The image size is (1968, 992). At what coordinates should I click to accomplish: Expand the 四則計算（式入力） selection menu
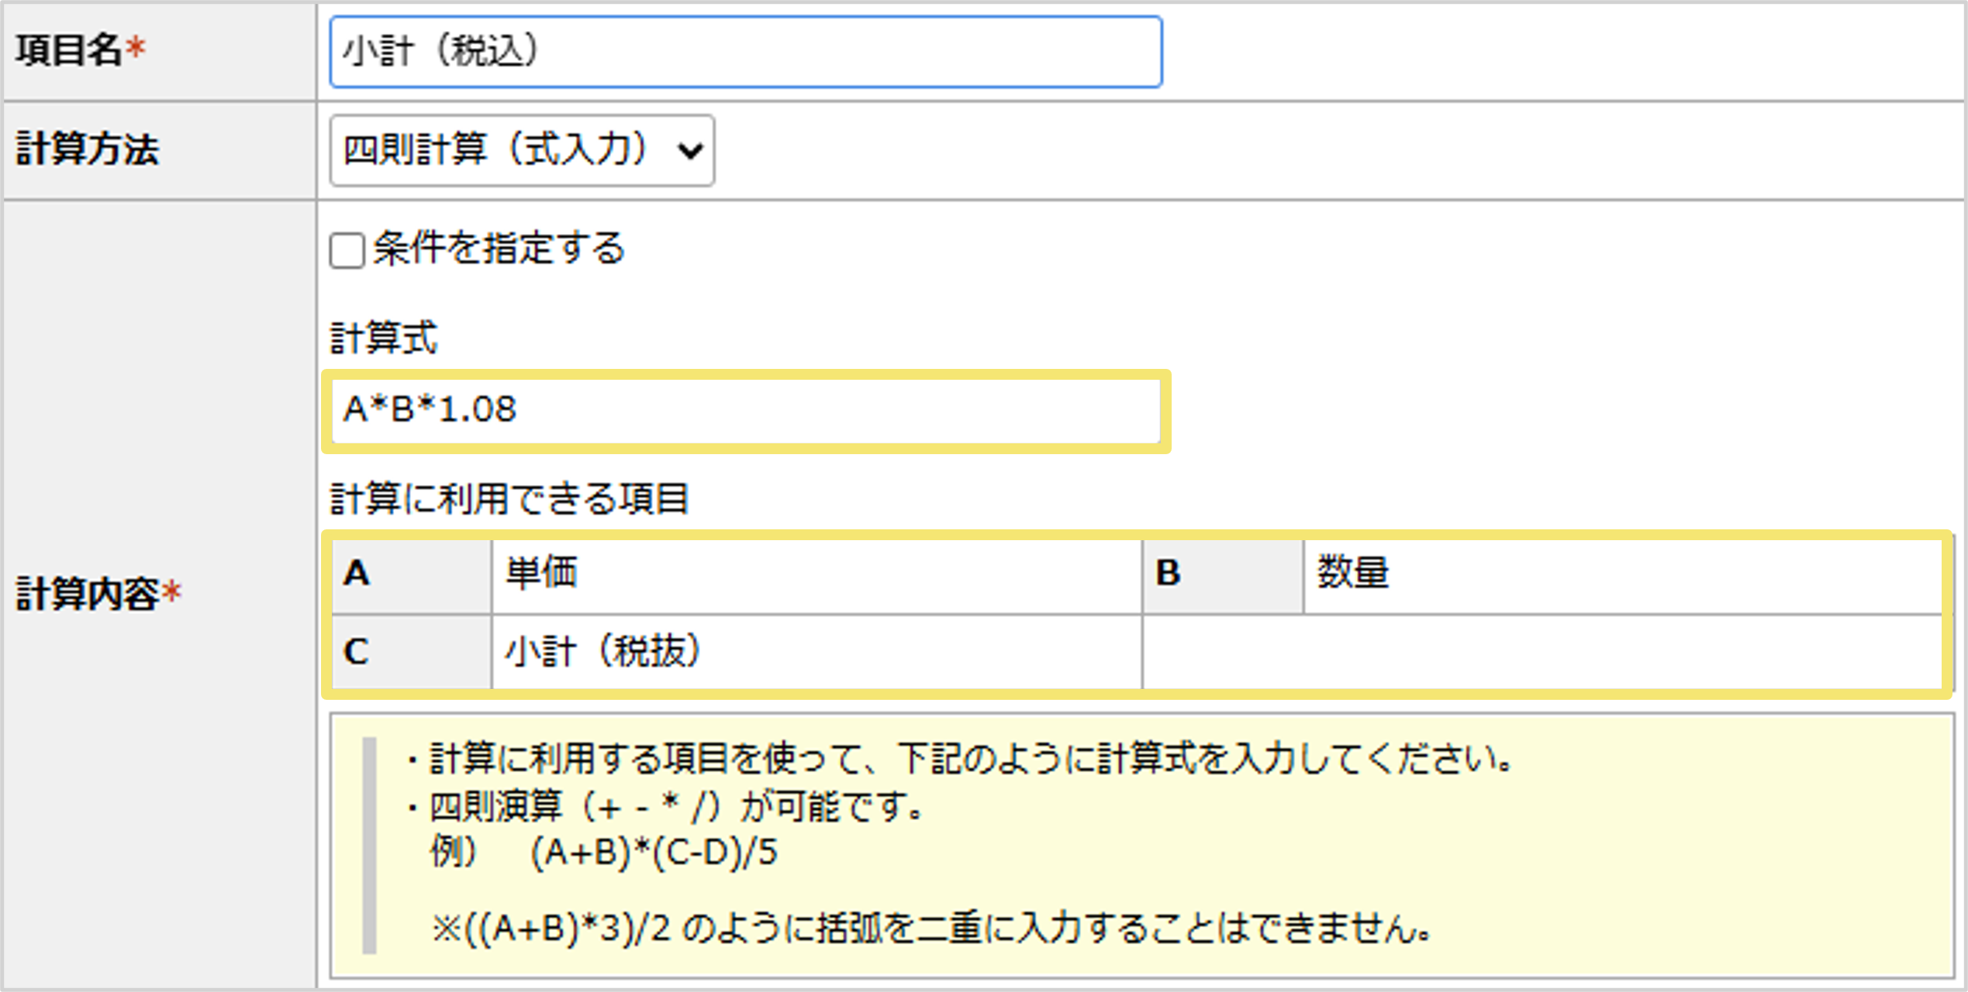pos(521,150)
